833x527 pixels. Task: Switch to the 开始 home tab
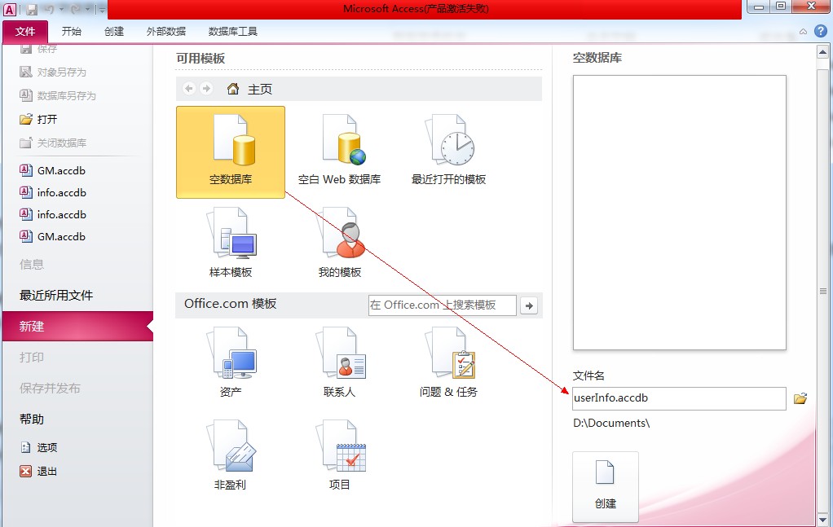click(x=71, y=31)
